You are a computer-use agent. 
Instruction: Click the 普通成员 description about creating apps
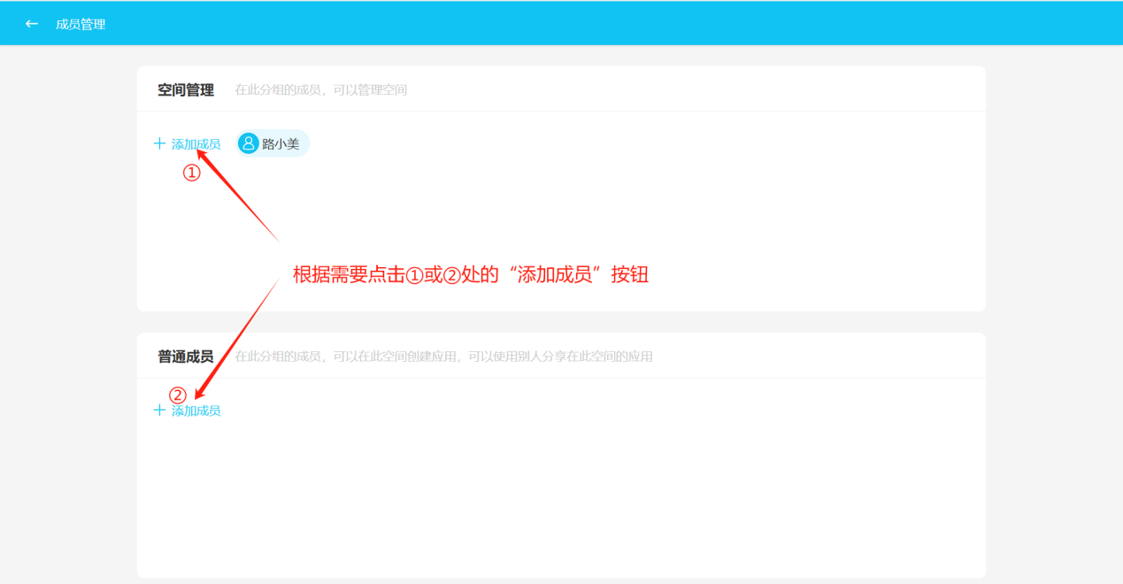pyautogui.click(x=442, y=357)
